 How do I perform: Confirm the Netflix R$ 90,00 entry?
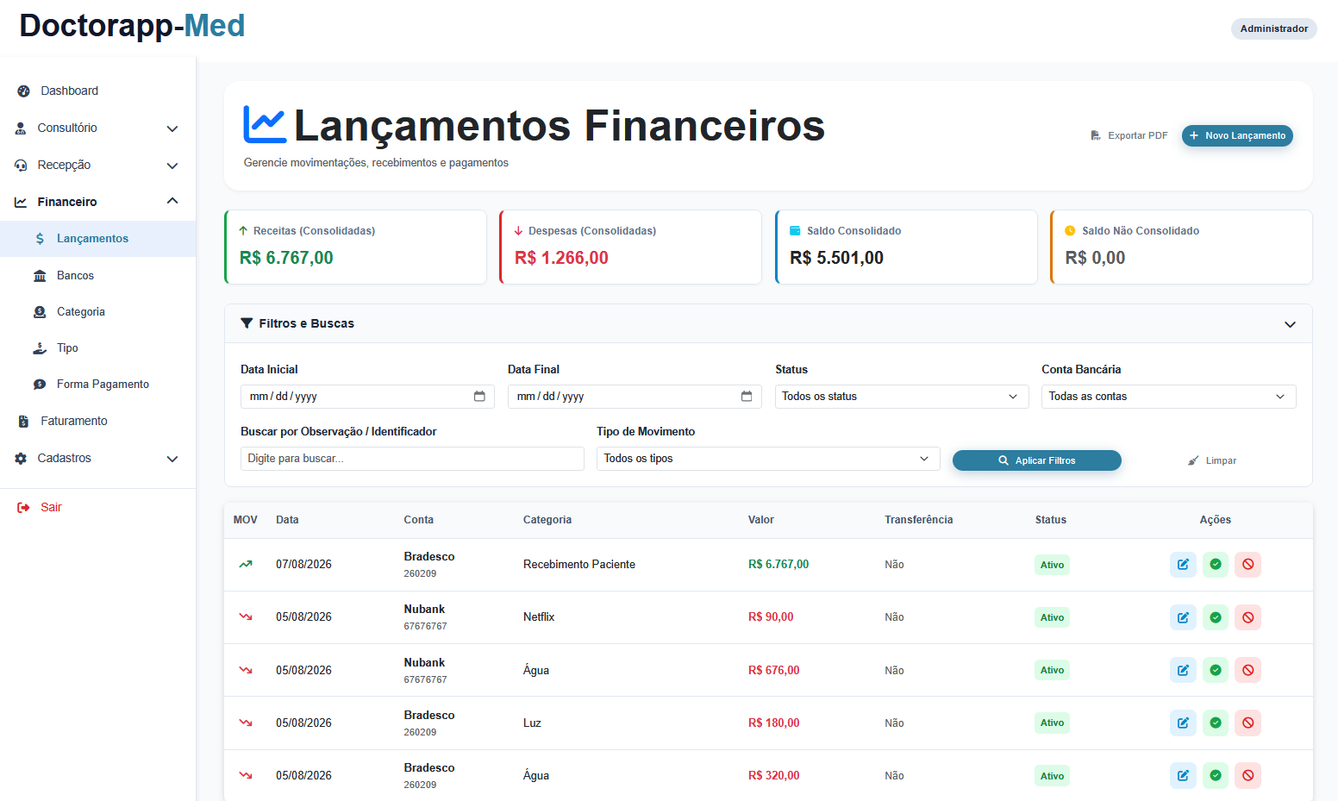coord(1216,617)
